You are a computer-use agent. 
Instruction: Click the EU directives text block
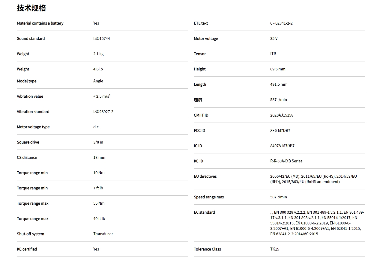(x=313, y=179)
